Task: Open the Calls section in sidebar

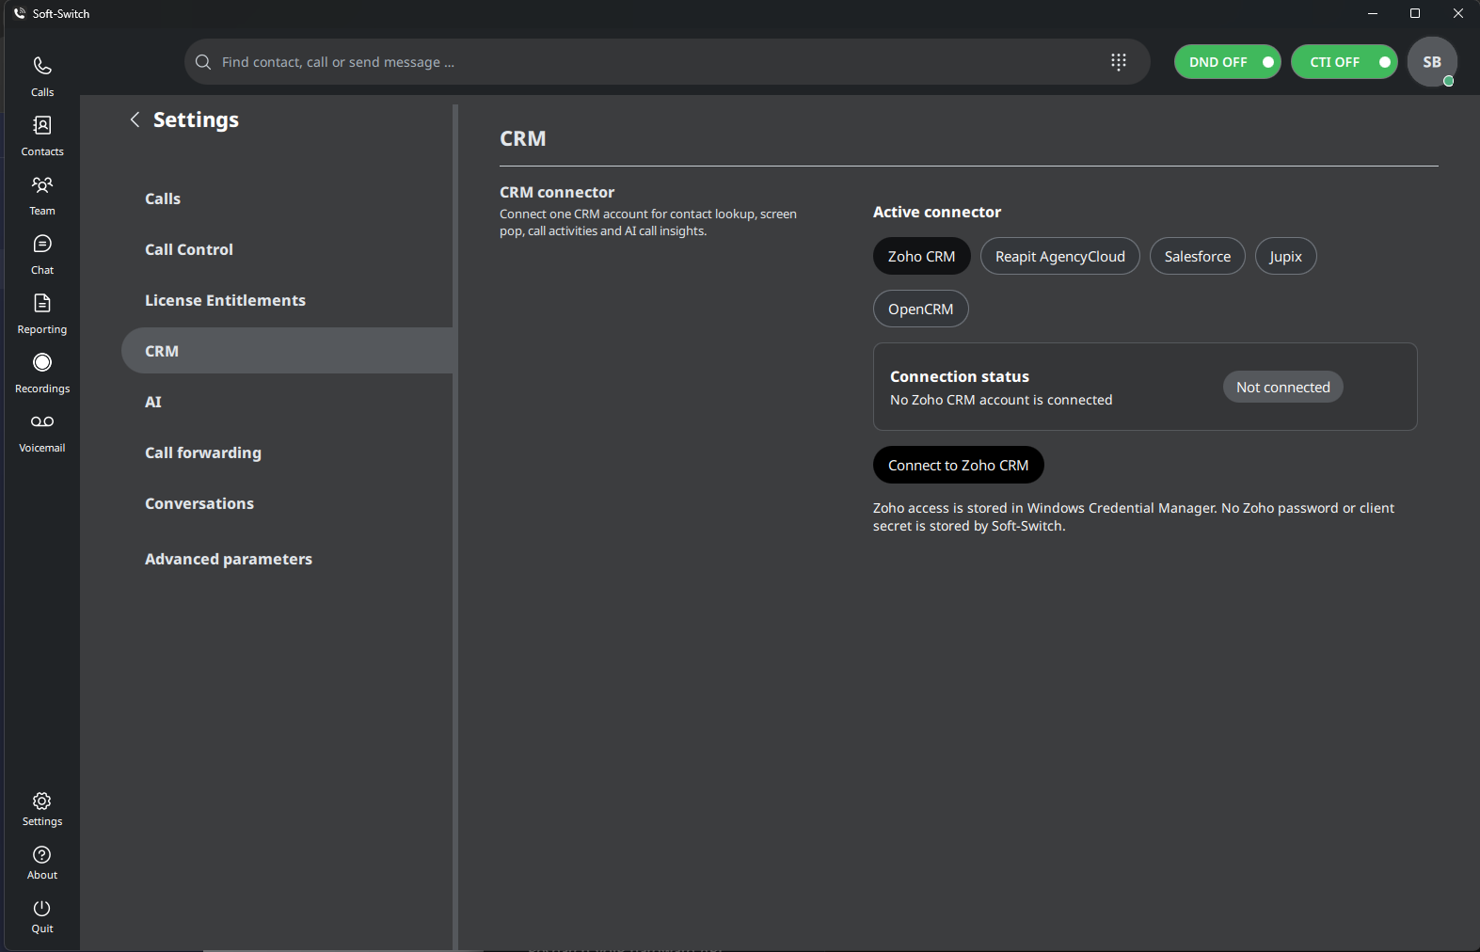Action: coord(42,76)
